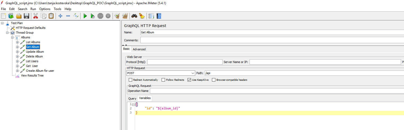The height and width of the screenshot is (130, 404).
Task: Click the Copy icon in toolbar
Action: 43,16
